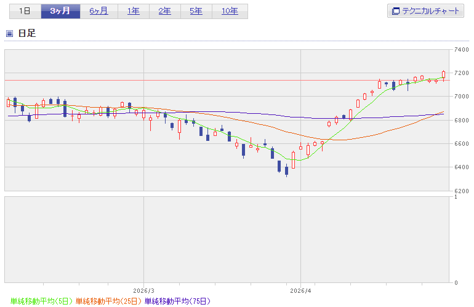Click the window icon on テクニカルチャート button

pyautogui.click(x=395, y=11)
